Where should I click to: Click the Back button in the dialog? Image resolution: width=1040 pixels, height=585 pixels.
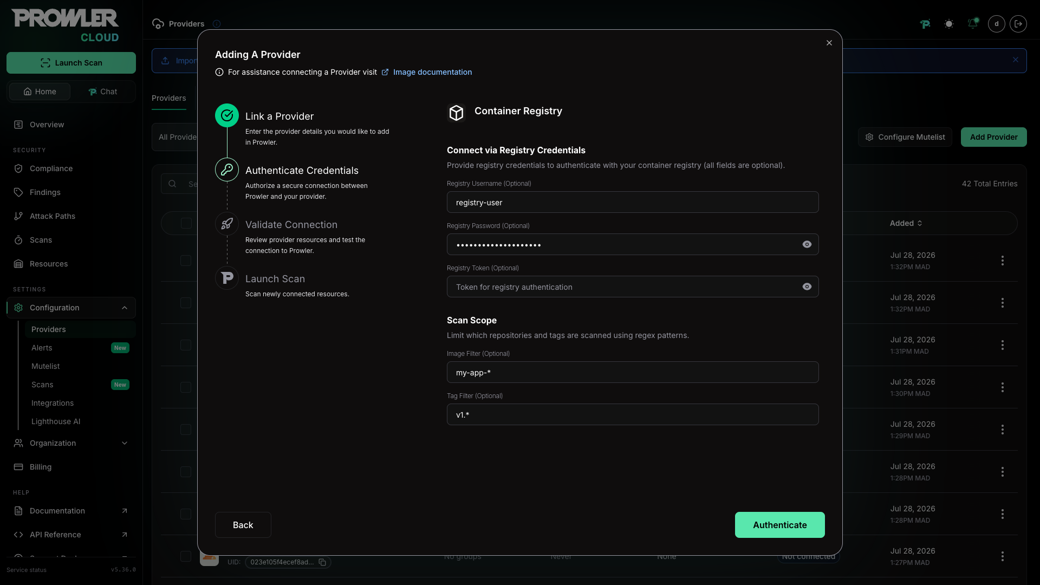pyautogui.click(x=243, y=525)
